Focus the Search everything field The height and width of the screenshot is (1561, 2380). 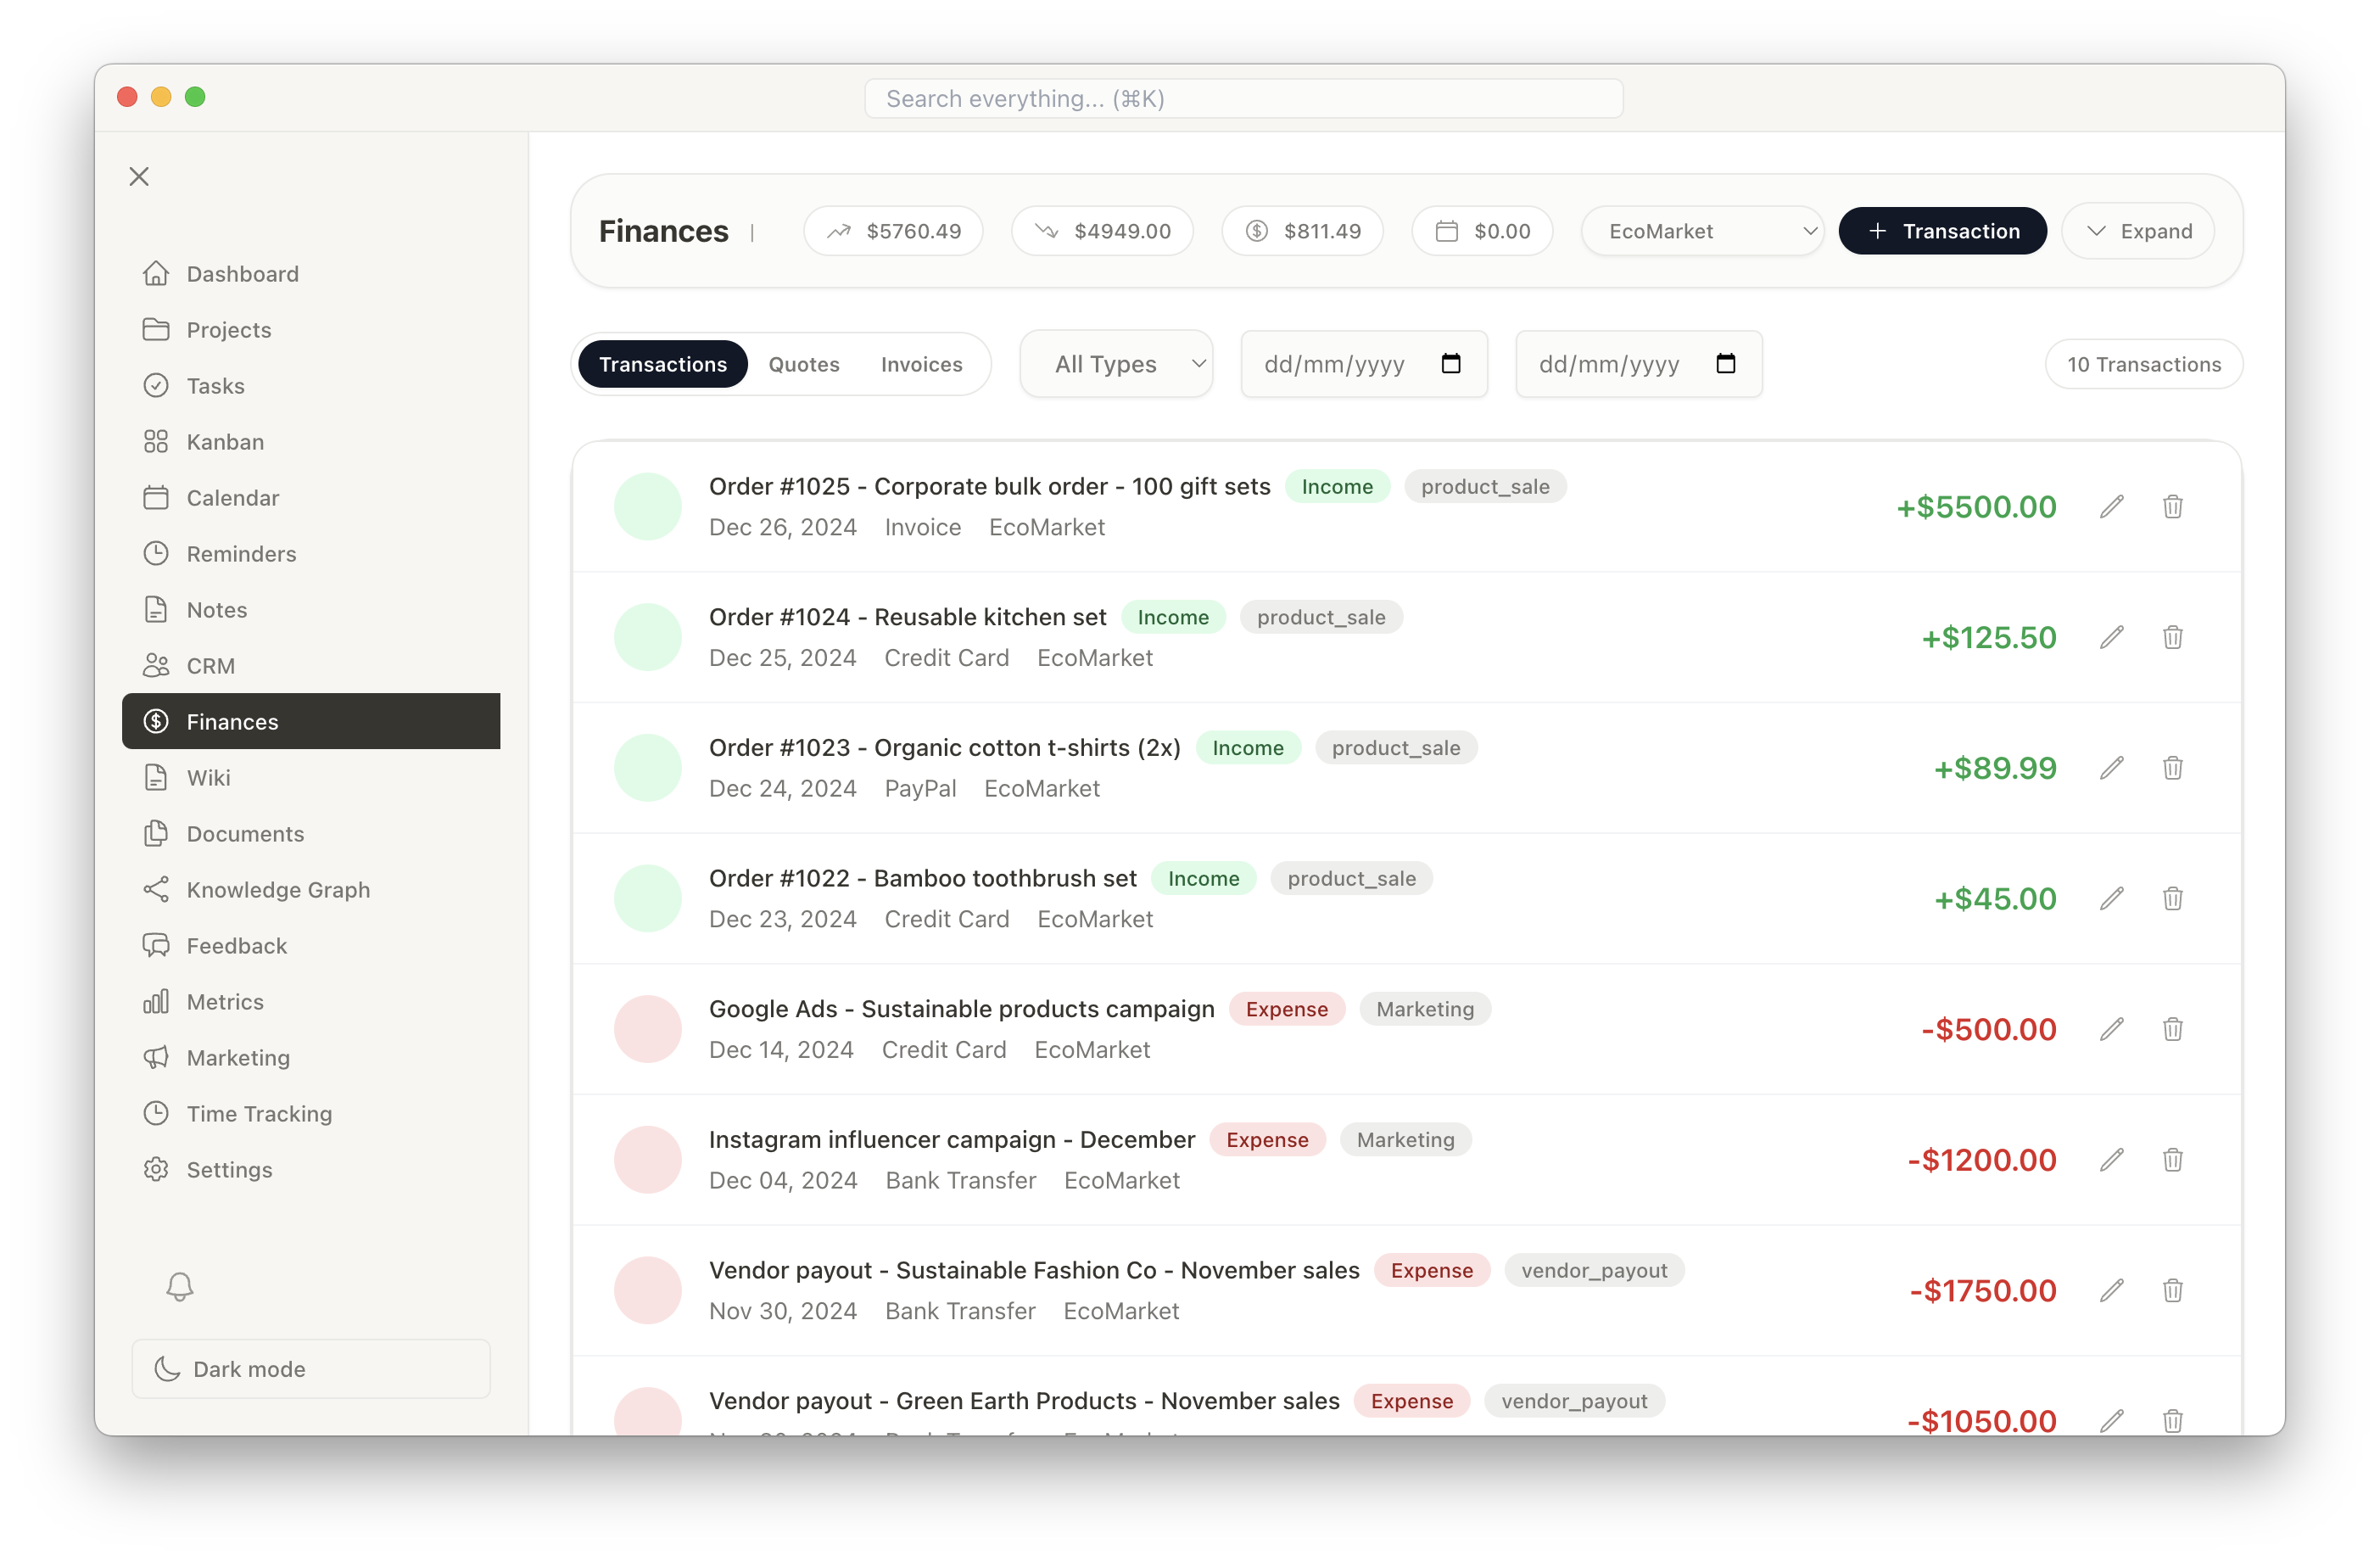click(1243, 98)
